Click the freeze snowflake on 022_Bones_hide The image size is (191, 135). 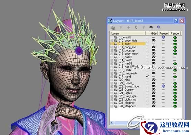click(163, 86)
